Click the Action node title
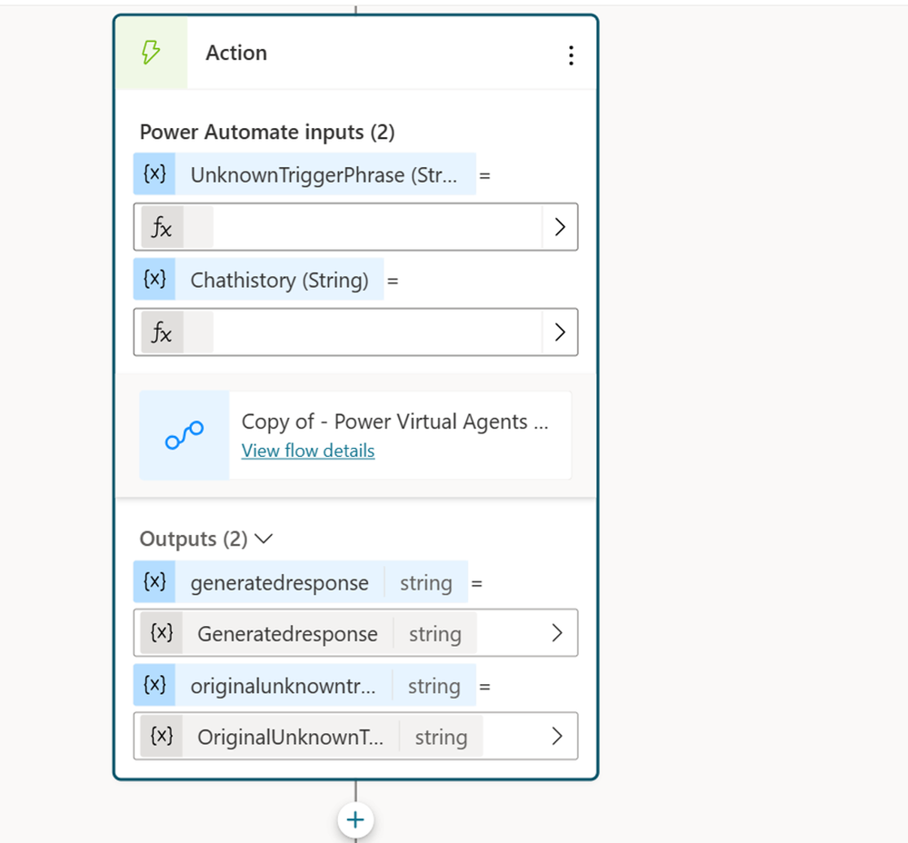Image resolution: width=908 pixels, height=843 pixels. click(x=236, y=53)
